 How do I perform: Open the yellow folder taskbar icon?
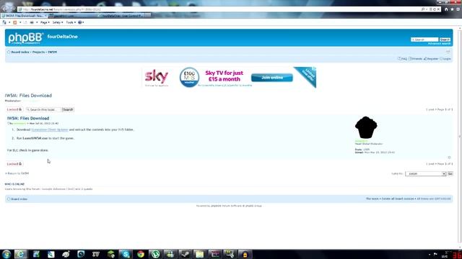[x=200, y=254]
